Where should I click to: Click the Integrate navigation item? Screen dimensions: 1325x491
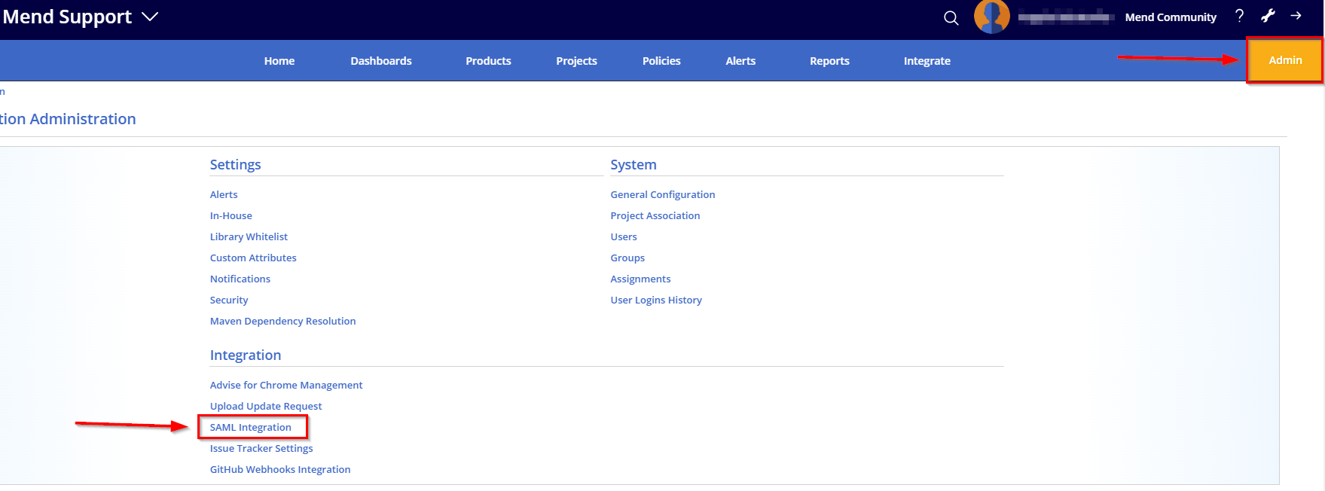(927, 61)
